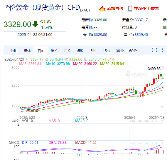Click the 3499.83 high price label

click(154, 69)
